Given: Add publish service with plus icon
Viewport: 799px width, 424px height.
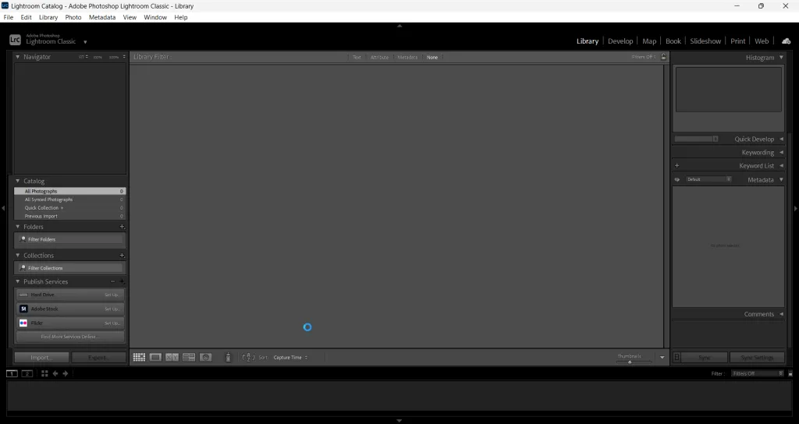Looking at the screenshot, I should pyautogui.click(x=122, y=281).
